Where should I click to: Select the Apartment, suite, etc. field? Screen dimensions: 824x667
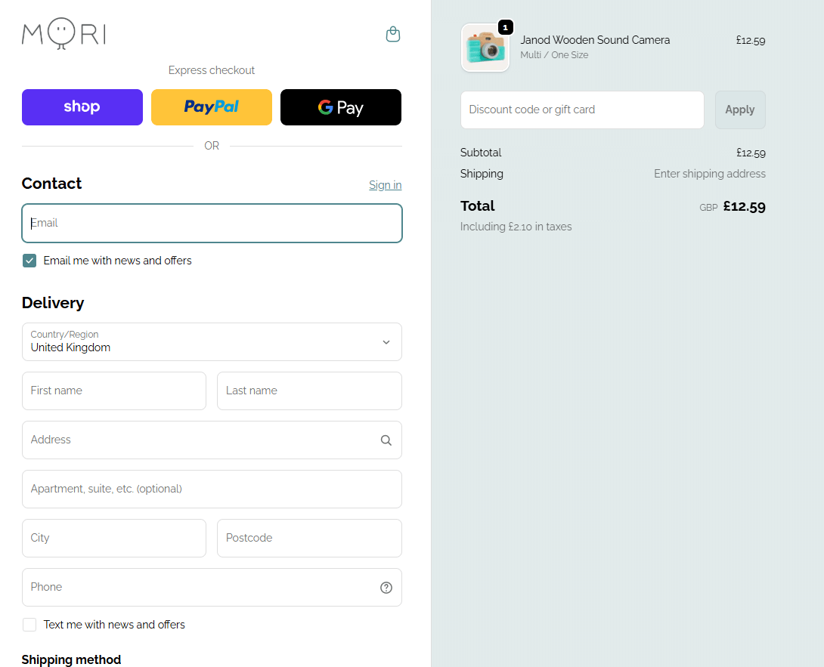point(212,489)
